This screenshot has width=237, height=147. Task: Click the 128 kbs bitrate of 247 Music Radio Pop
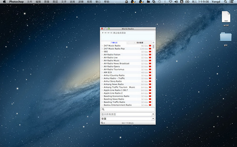coord(144,49)
